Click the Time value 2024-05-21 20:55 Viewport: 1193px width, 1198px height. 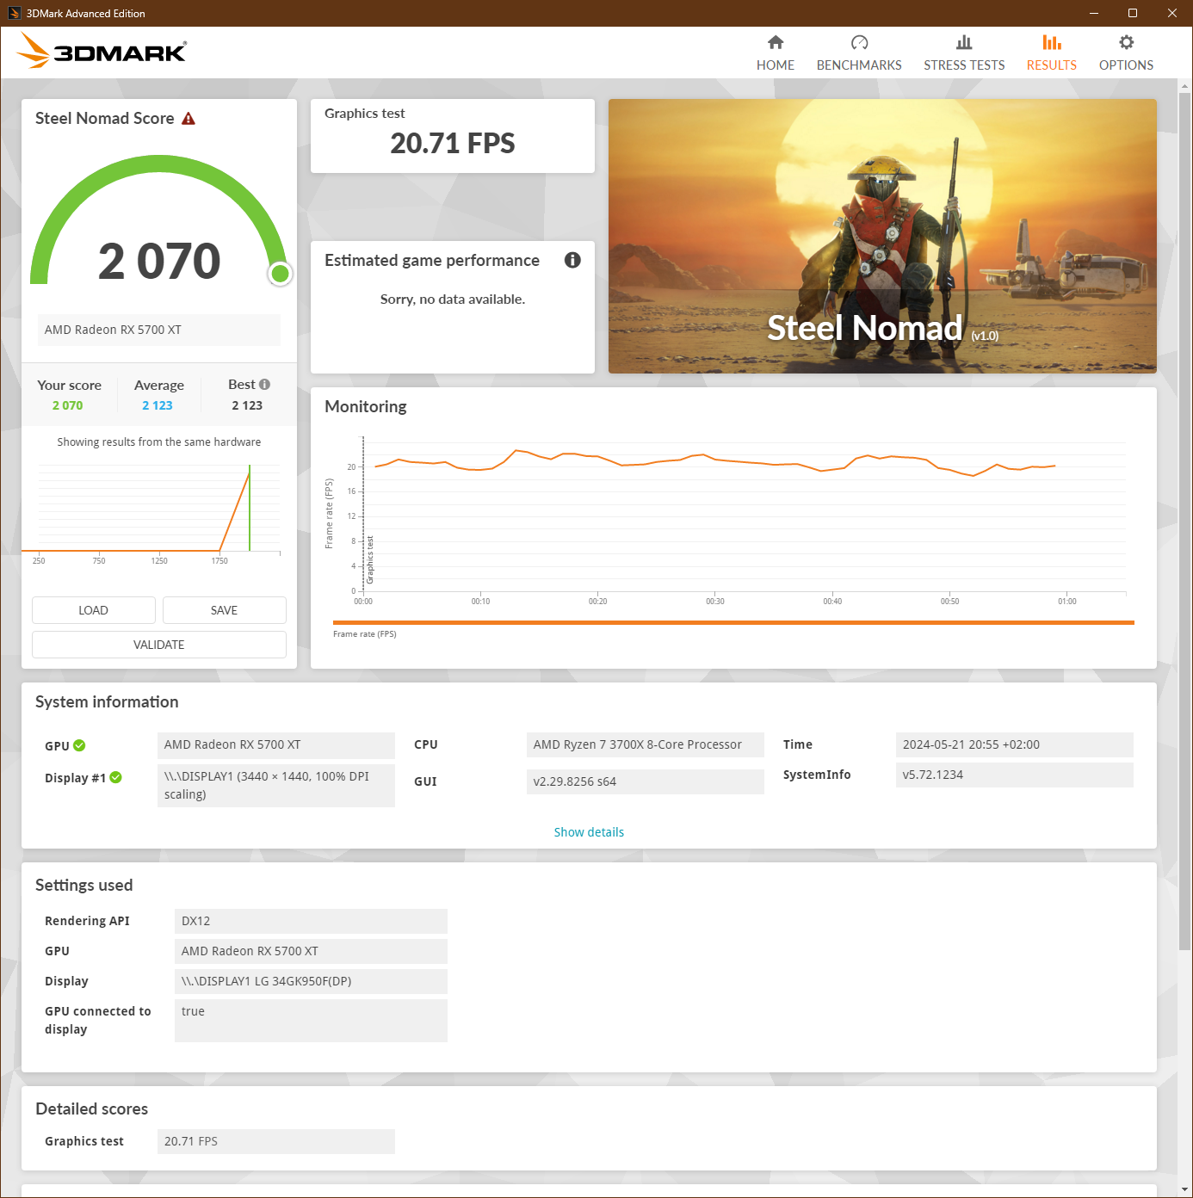[1015, 744]
